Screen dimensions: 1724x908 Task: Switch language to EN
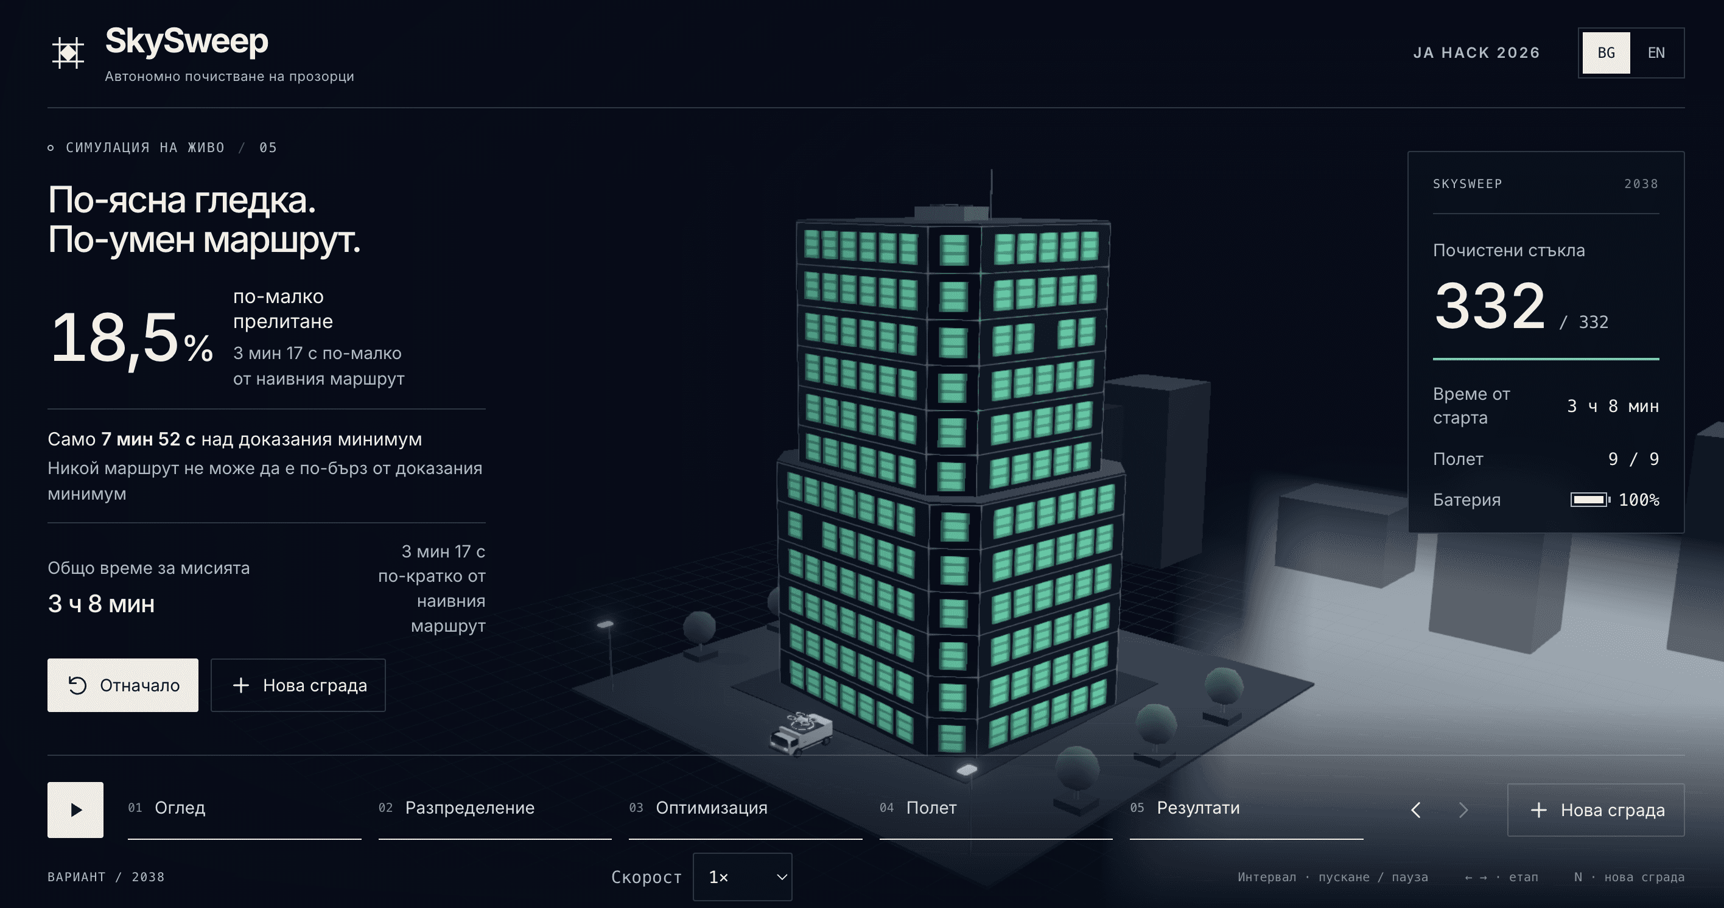click(x=1656, y=53)
